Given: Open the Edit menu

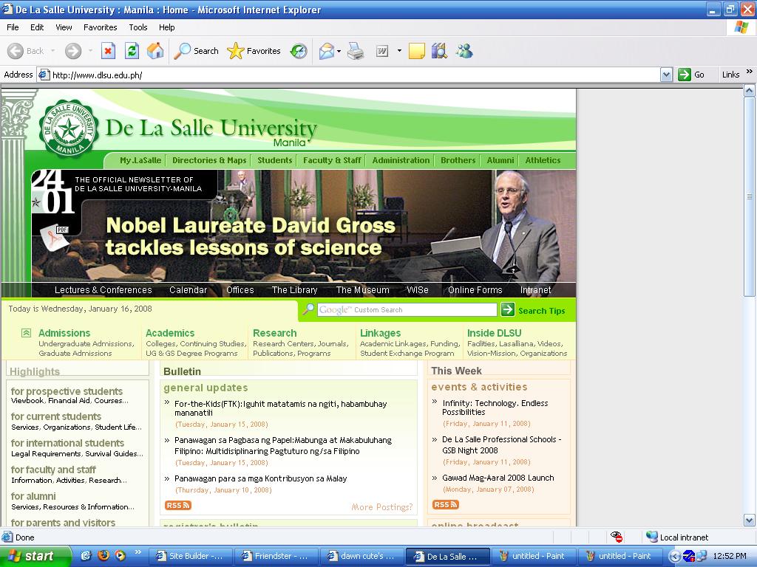Looking at the screenshot, I should (x=37, y=27).
